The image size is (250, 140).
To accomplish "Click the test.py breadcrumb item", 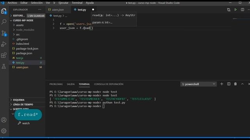I will [57, 16].
